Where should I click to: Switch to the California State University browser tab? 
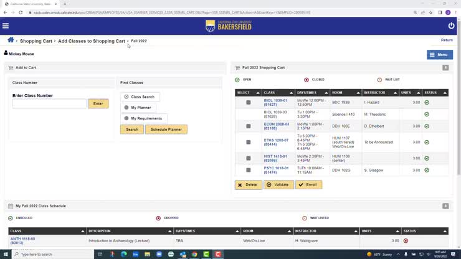(31, 4)
